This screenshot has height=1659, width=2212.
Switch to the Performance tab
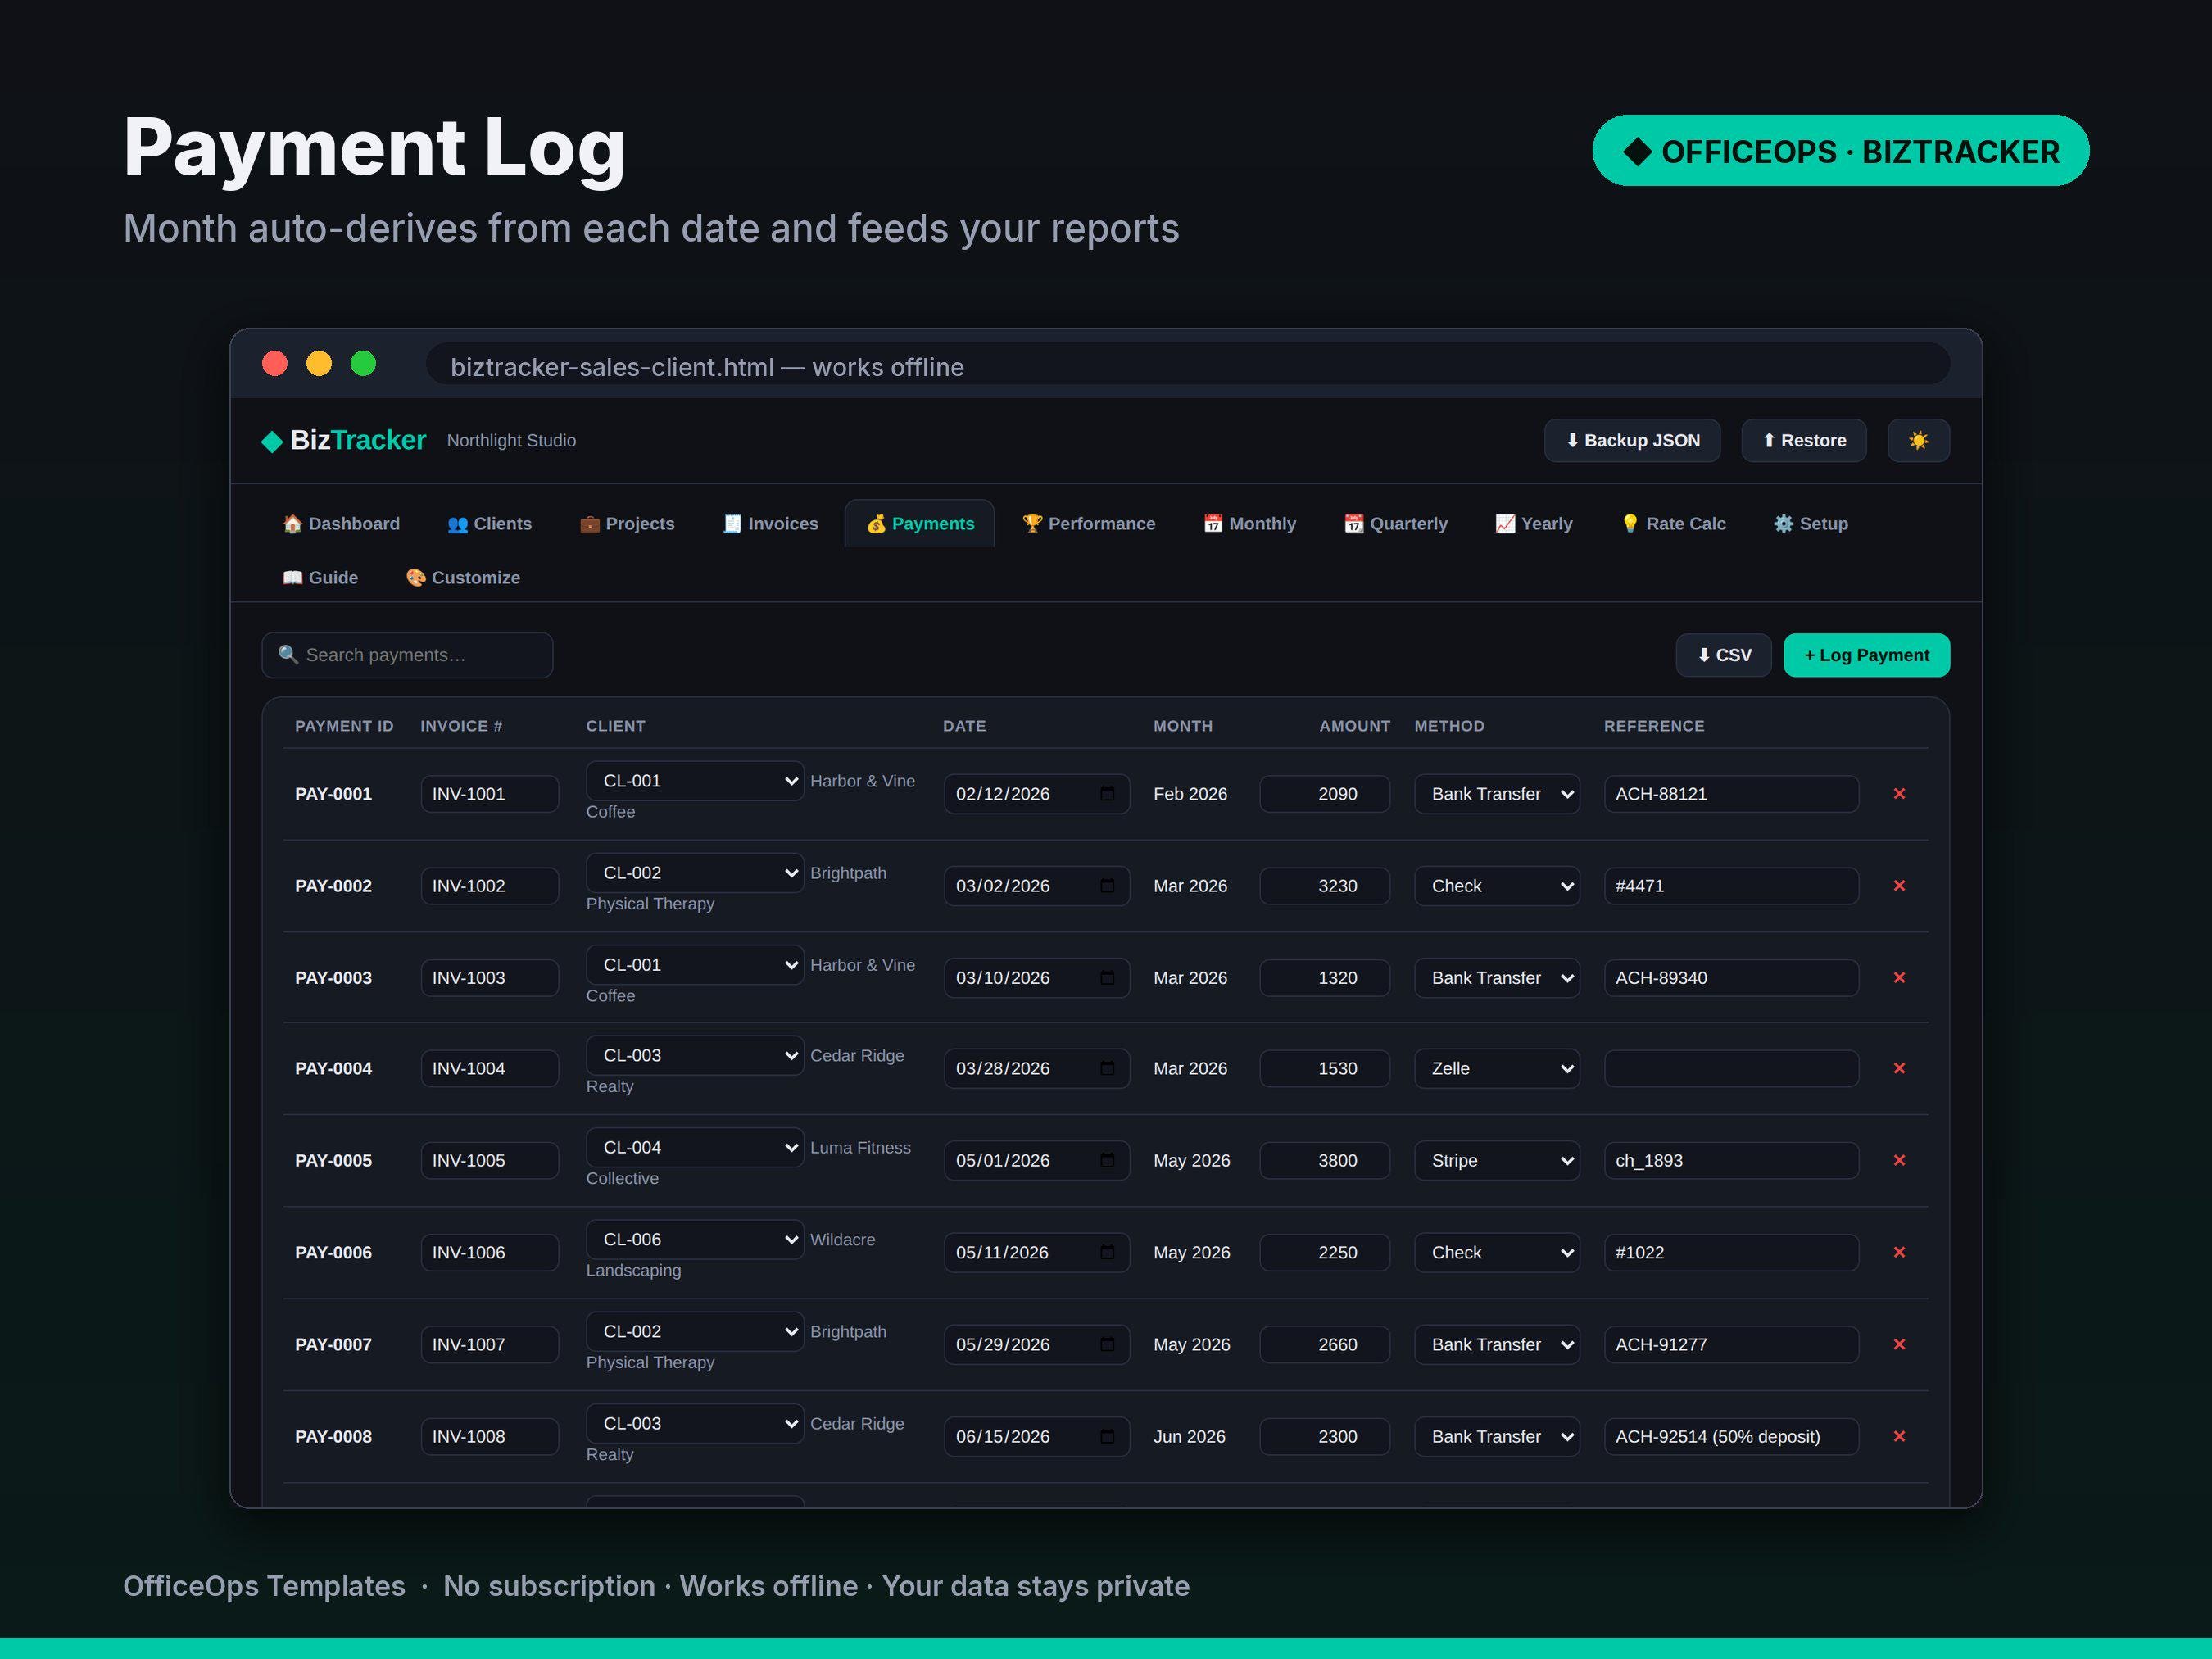tap(1088, 524)
